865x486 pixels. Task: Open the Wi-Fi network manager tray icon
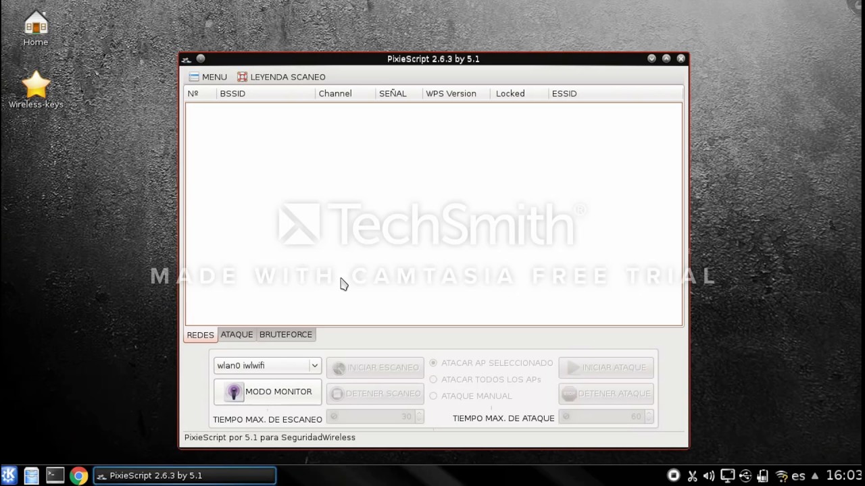click(781, 476)
